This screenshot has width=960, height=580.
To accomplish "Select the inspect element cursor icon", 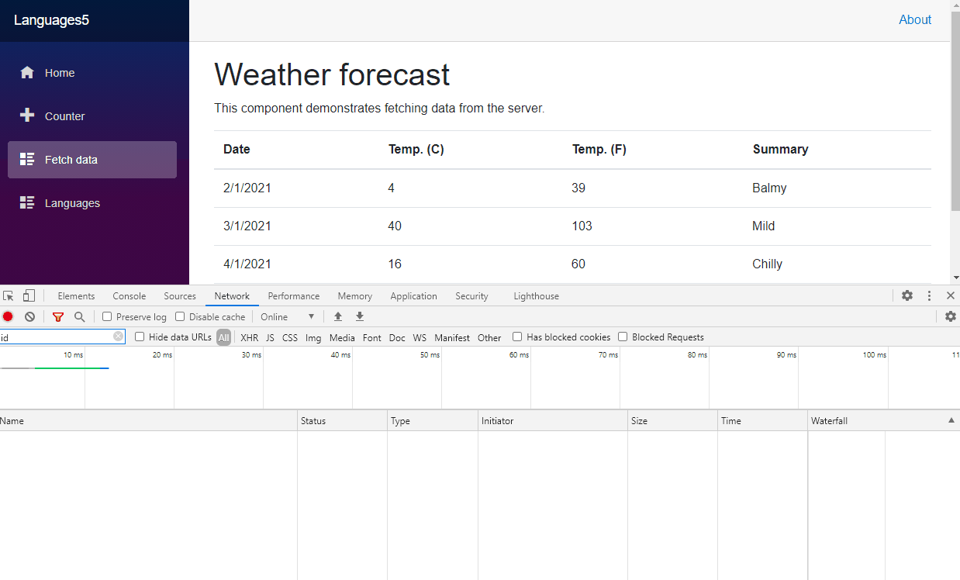I will (9, 295).
